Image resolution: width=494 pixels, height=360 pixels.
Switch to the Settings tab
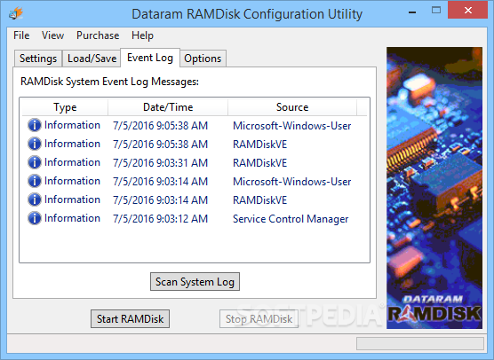tap(38, 59)
